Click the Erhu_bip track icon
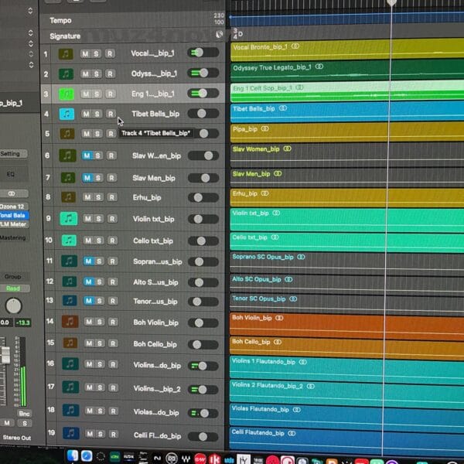 coord(68,197)
